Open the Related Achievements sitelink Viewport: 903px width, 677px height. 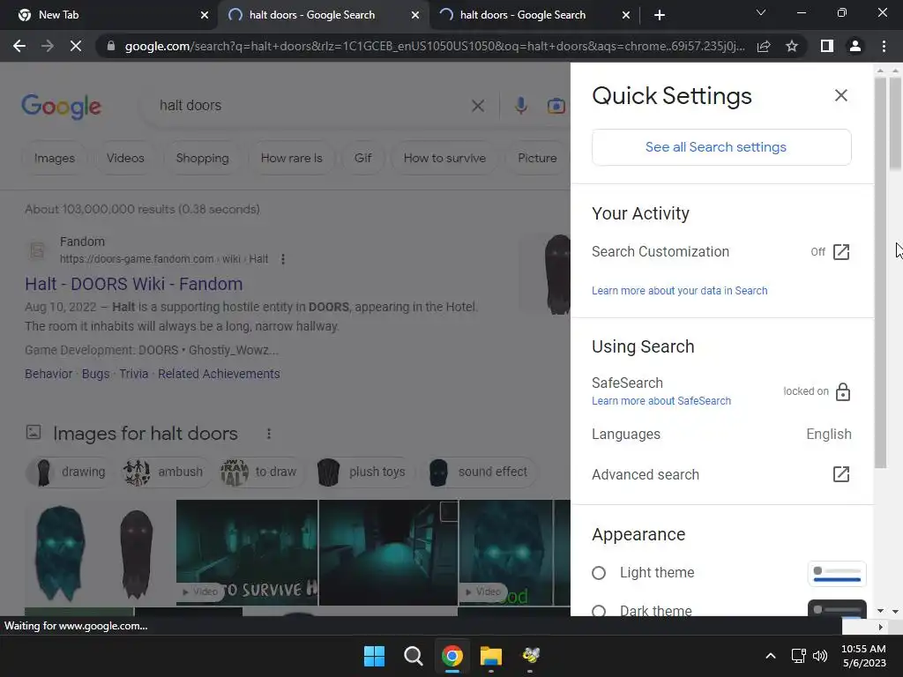(x=219, y=374)
